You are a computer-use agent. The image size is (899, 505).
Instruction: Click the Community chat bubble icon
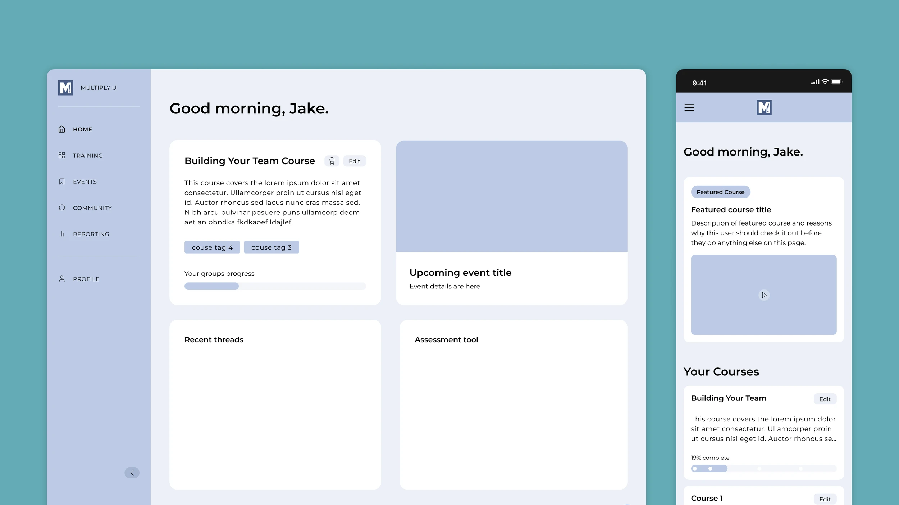[62, 208]
